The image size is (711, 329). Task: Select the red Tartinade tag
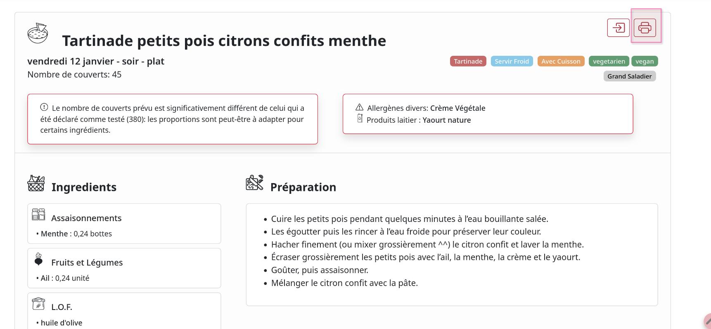coord(468,61)
